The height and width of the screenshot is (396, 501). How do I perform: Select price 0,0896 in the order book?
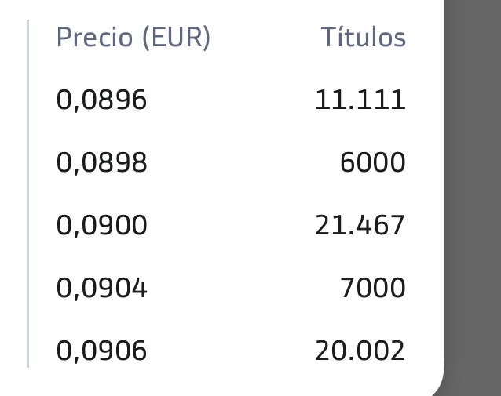pos(101,100)
